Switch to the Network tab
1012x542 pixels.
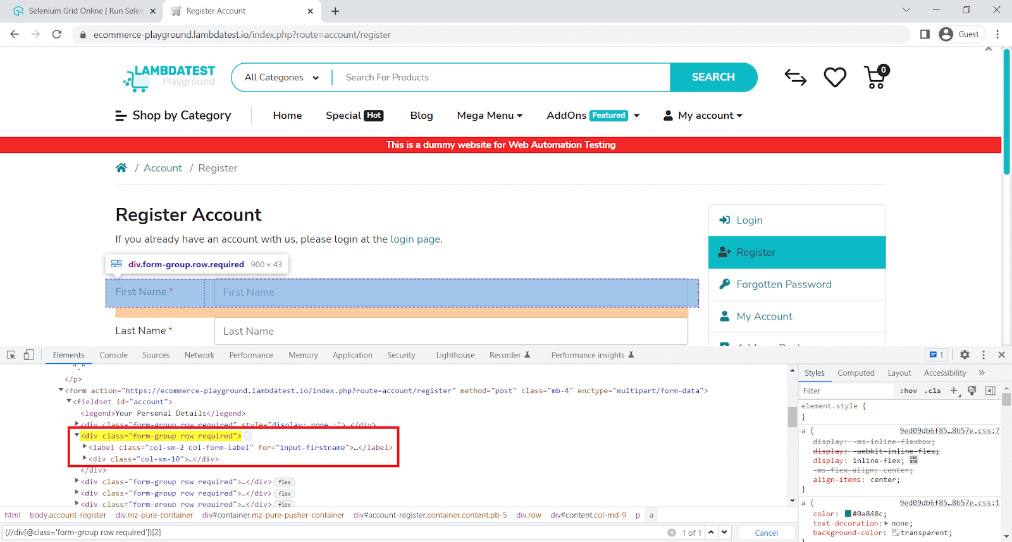click(199, 355)
